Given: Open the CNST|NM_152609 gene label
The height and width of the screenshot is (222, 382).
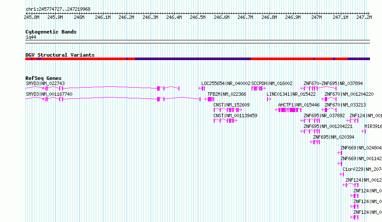Looking at the screenshot, I should coord(231,105).
